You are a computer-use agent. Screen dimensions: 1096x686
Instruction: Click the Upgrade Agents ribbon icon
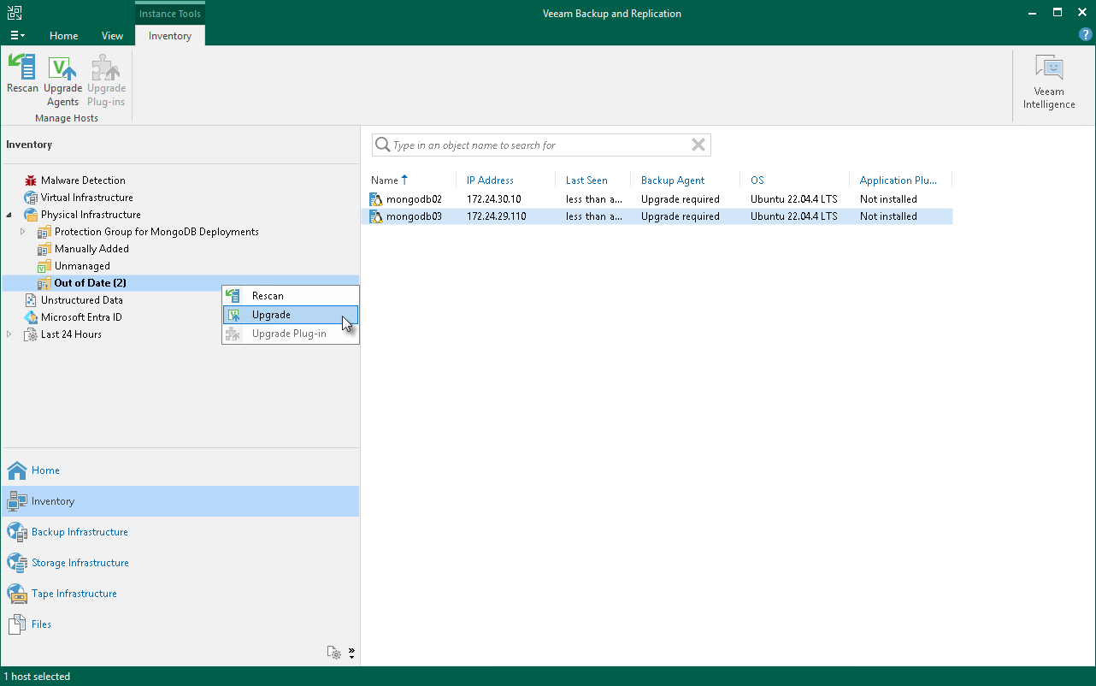point(62,68)
